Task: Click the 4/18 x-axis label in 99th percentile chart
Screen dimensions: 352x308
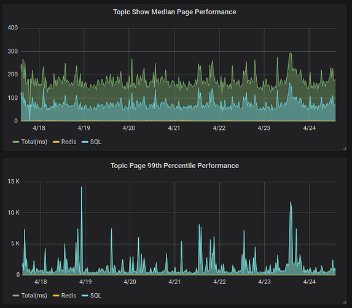Action: 41,282
